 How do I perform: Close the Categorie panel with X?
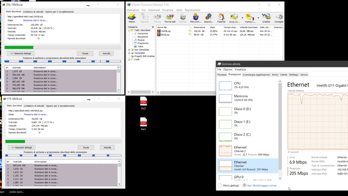[x=153, y=27]
